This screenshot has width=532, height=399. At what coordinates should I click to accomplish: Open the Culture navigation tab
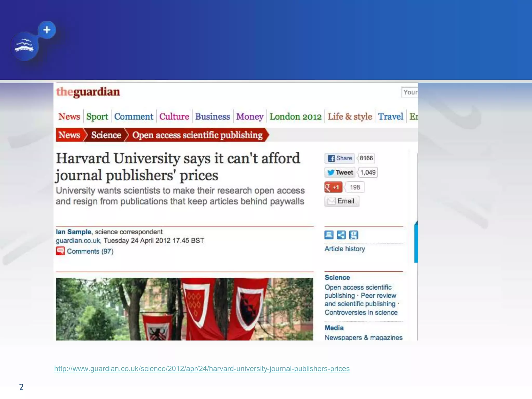[x=174, y=117]
